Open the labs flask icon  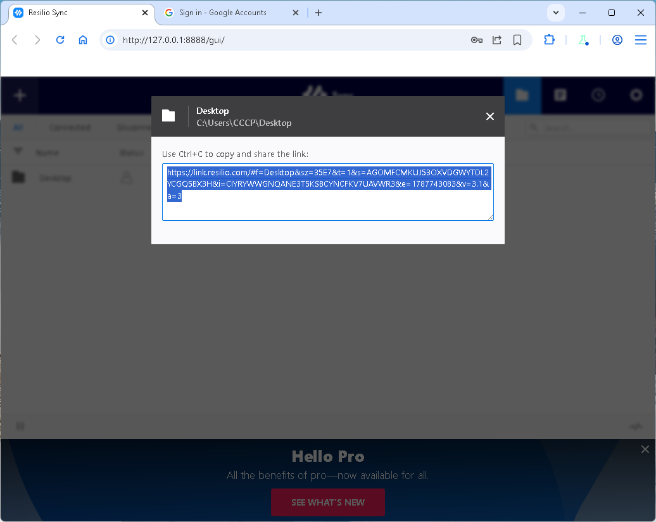tap(583, 40)
